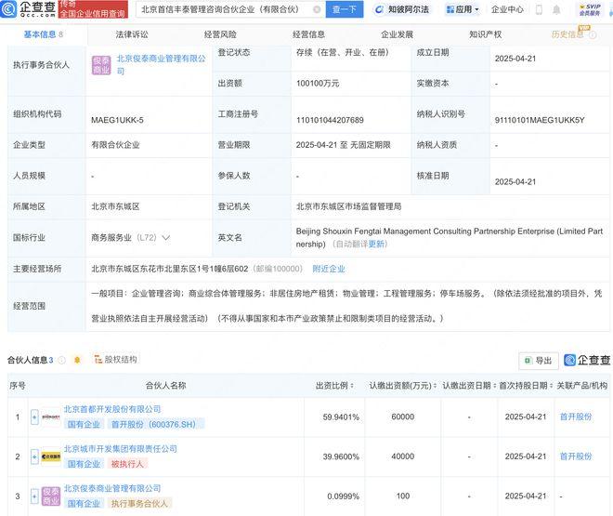Switch to the 法律诉讼 tab
The height and width of the screenshot is (516, 613).
click(x=132, y=34)
